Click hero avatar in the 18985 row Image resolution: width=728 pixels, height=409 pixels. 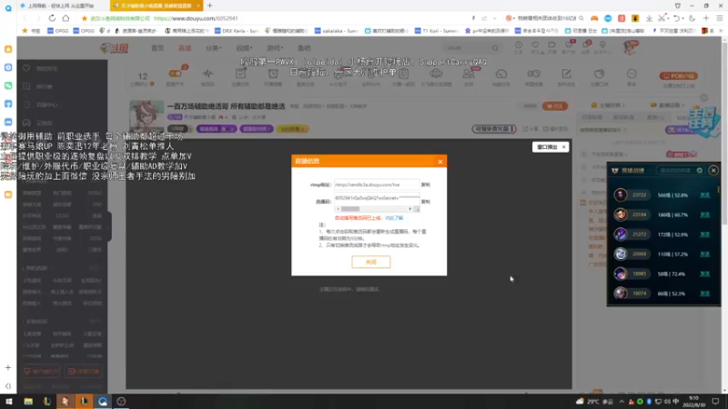click(621, 274)
